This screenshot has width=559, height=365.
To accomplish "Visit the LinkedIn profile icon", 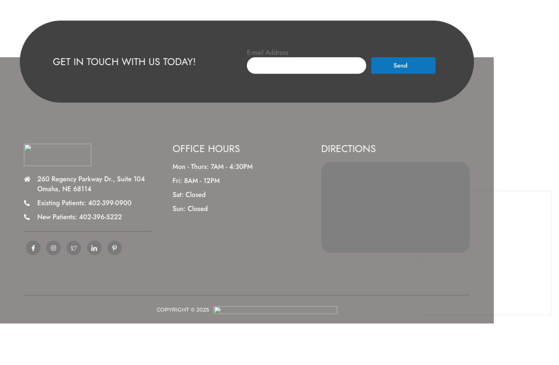I will [x=94, y=248].
